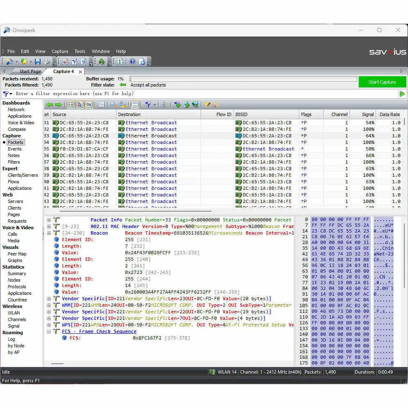
Task: Collapse the FCS - Frame Check Sequence node
Action: pyautogui.click(x=49, y=331)
